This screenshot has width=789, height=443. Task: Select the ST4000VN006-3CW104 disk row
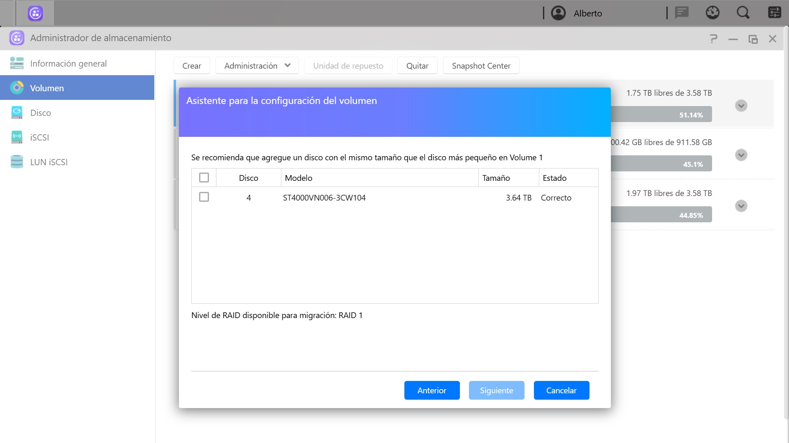[x=324, y=198]
